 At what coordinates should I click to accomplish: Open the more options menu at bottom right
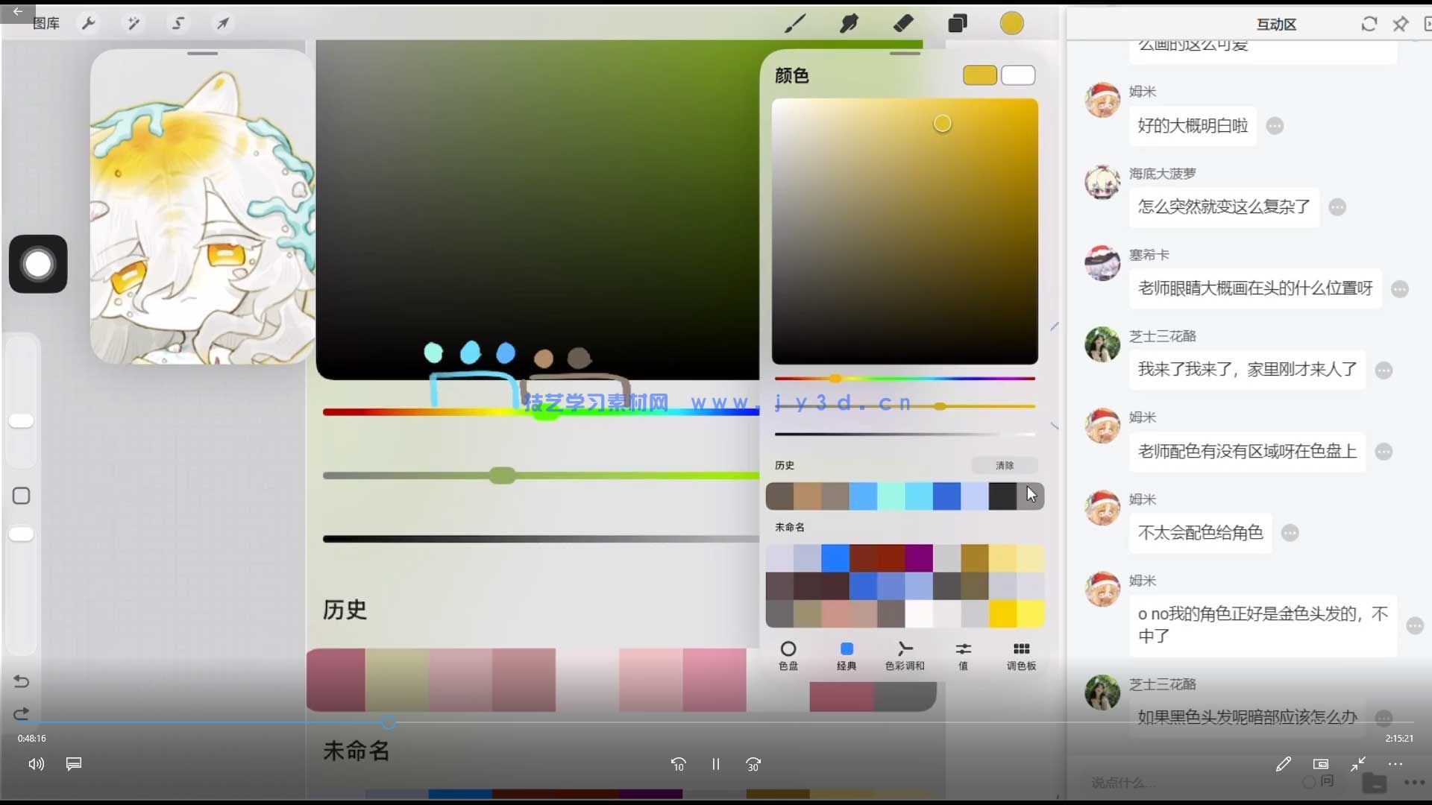(1395, 764)
